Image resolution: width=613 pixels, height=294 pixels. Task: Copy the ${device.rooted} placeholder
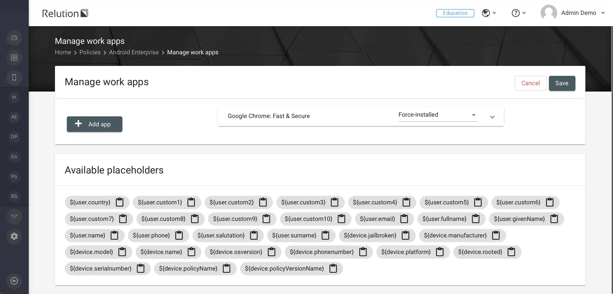(511, 252)
